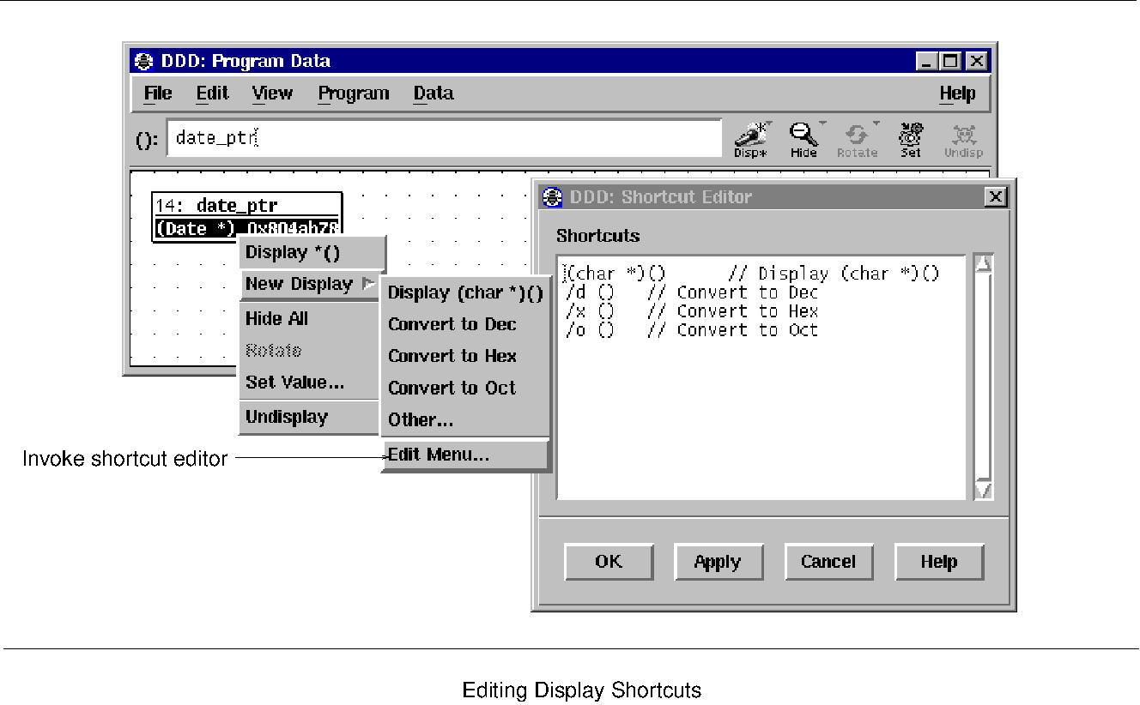Screen dimensions: 1140x705
Task: Maximize the Program Data window
Action: 950,61
